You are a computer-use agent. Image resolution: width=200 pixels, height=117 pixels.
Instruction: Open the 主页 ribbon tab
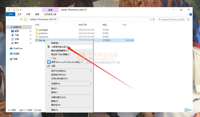20,14
